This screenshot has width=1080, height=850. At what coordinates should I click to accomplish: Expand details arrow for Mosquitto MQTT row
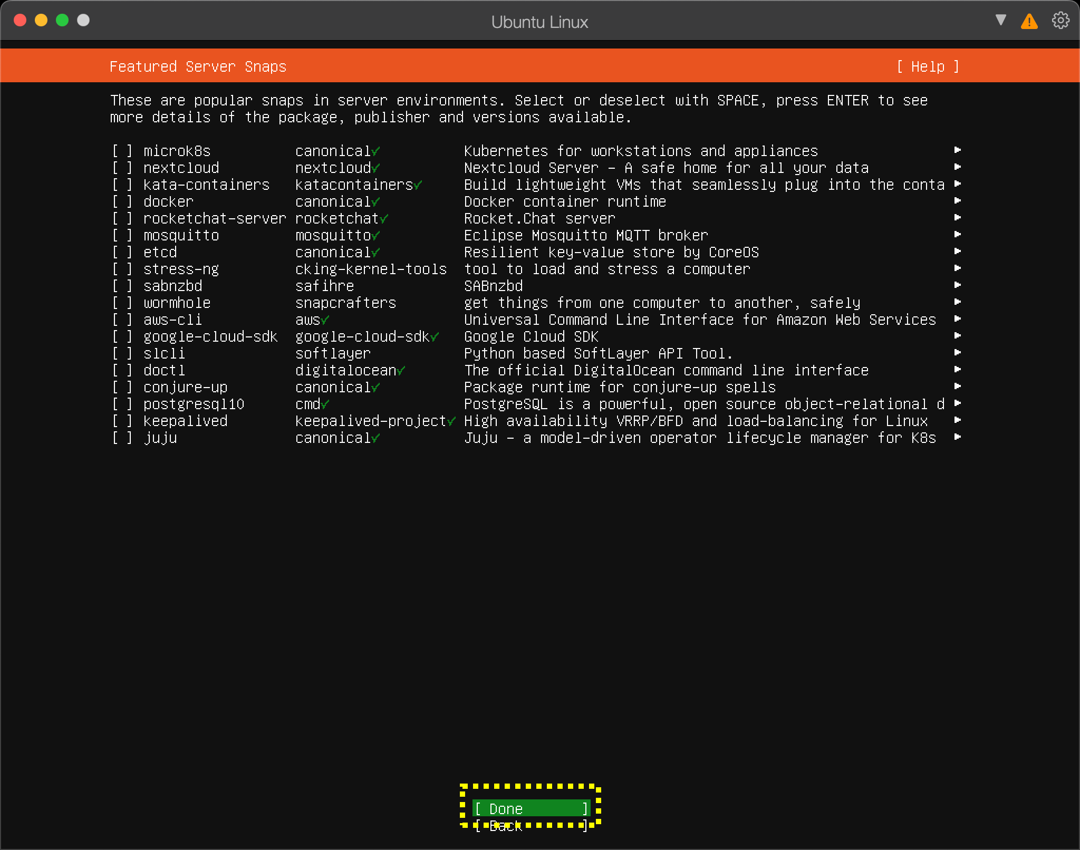click(x=958, y=235)
